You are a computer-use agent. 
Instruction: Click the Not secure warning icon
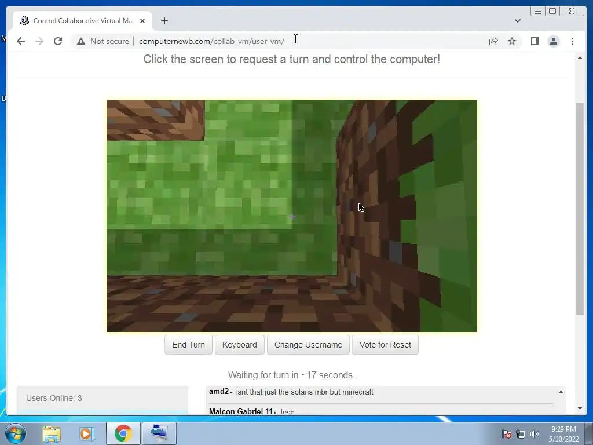tap(81, 41)
